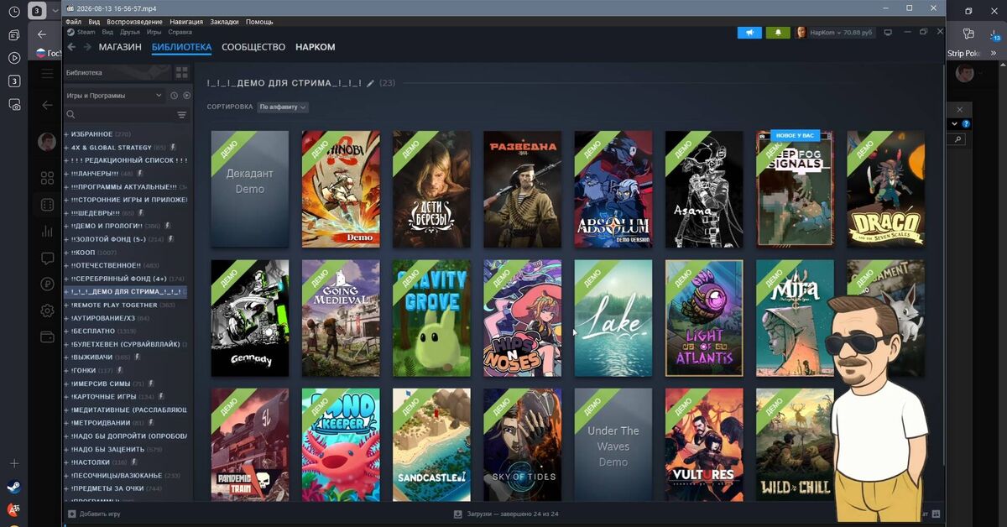Open the НАРКОМ profile tab
The image size is (1007, 527).
coord(315,47)
